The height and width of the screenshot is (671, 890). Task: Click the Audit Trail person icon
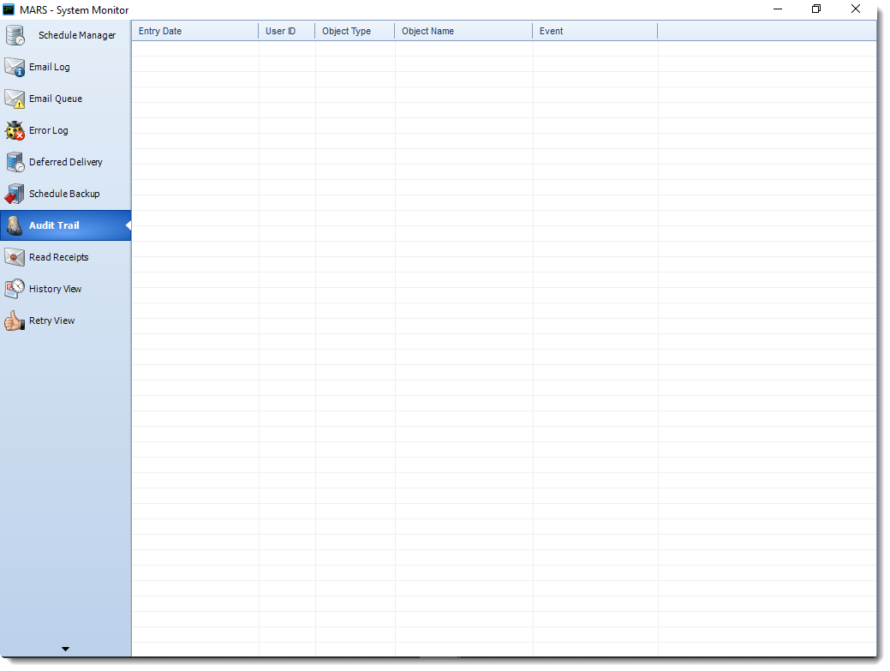[x=15, y=225]
